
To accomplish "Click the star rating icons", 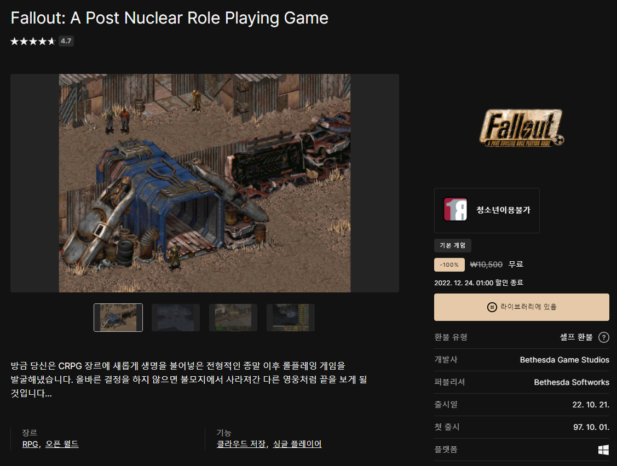I will click(33, 41).
